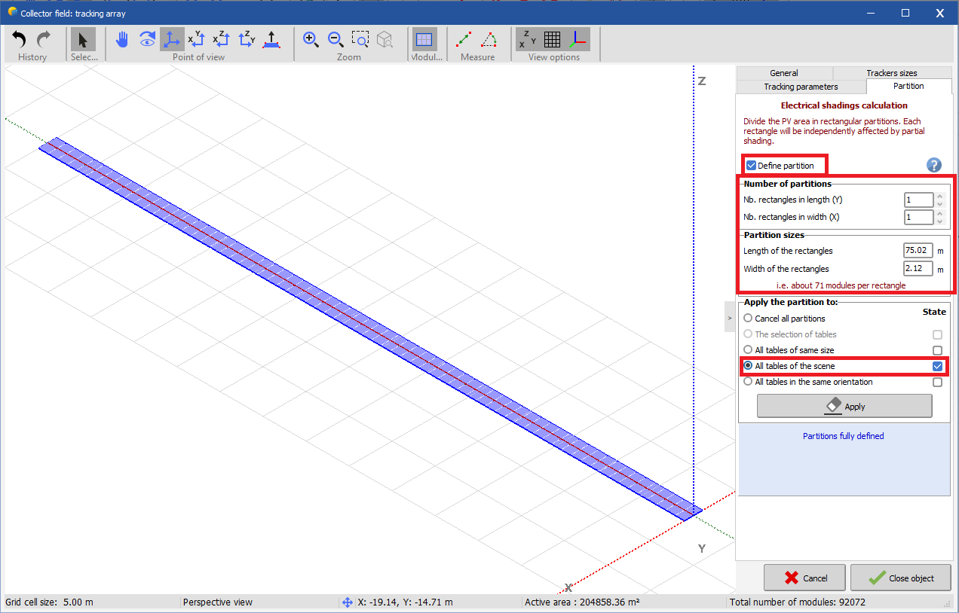Select the axes point of view tool
The image size is (959, 613).
click(x=171, y=39)
